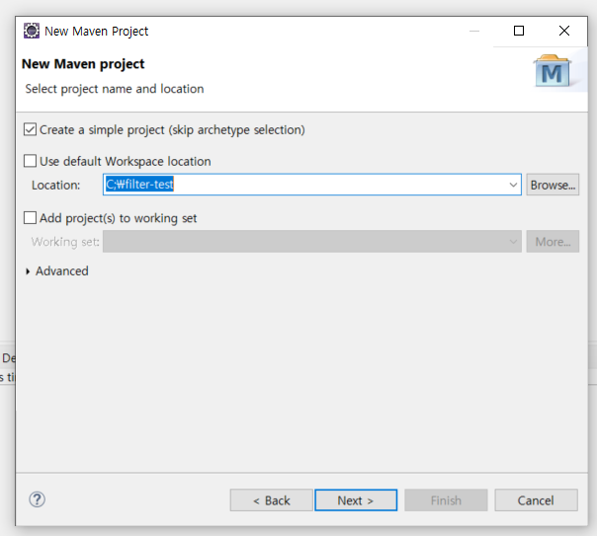Viewport: 597px width, 536px height.
Task: Check Add project(s) to working set
Action: click(30, 218)
